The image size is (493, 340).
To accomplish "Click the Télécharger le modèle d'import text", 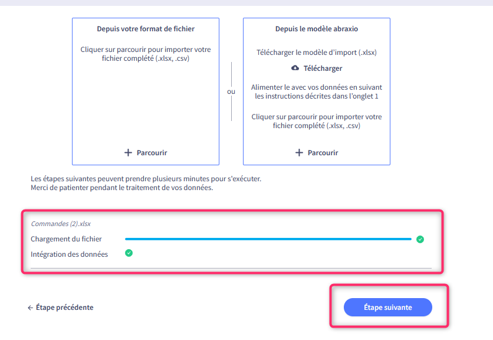I will point(317,53).
